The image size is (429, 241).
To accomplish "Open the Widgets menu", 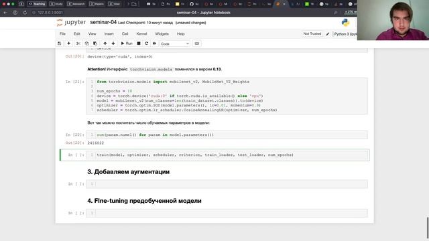I will [x=162, y=34].
